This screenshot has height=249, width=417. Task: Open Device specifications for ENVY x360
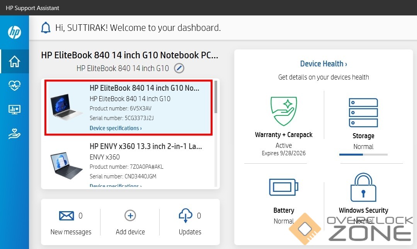[116, 186]
